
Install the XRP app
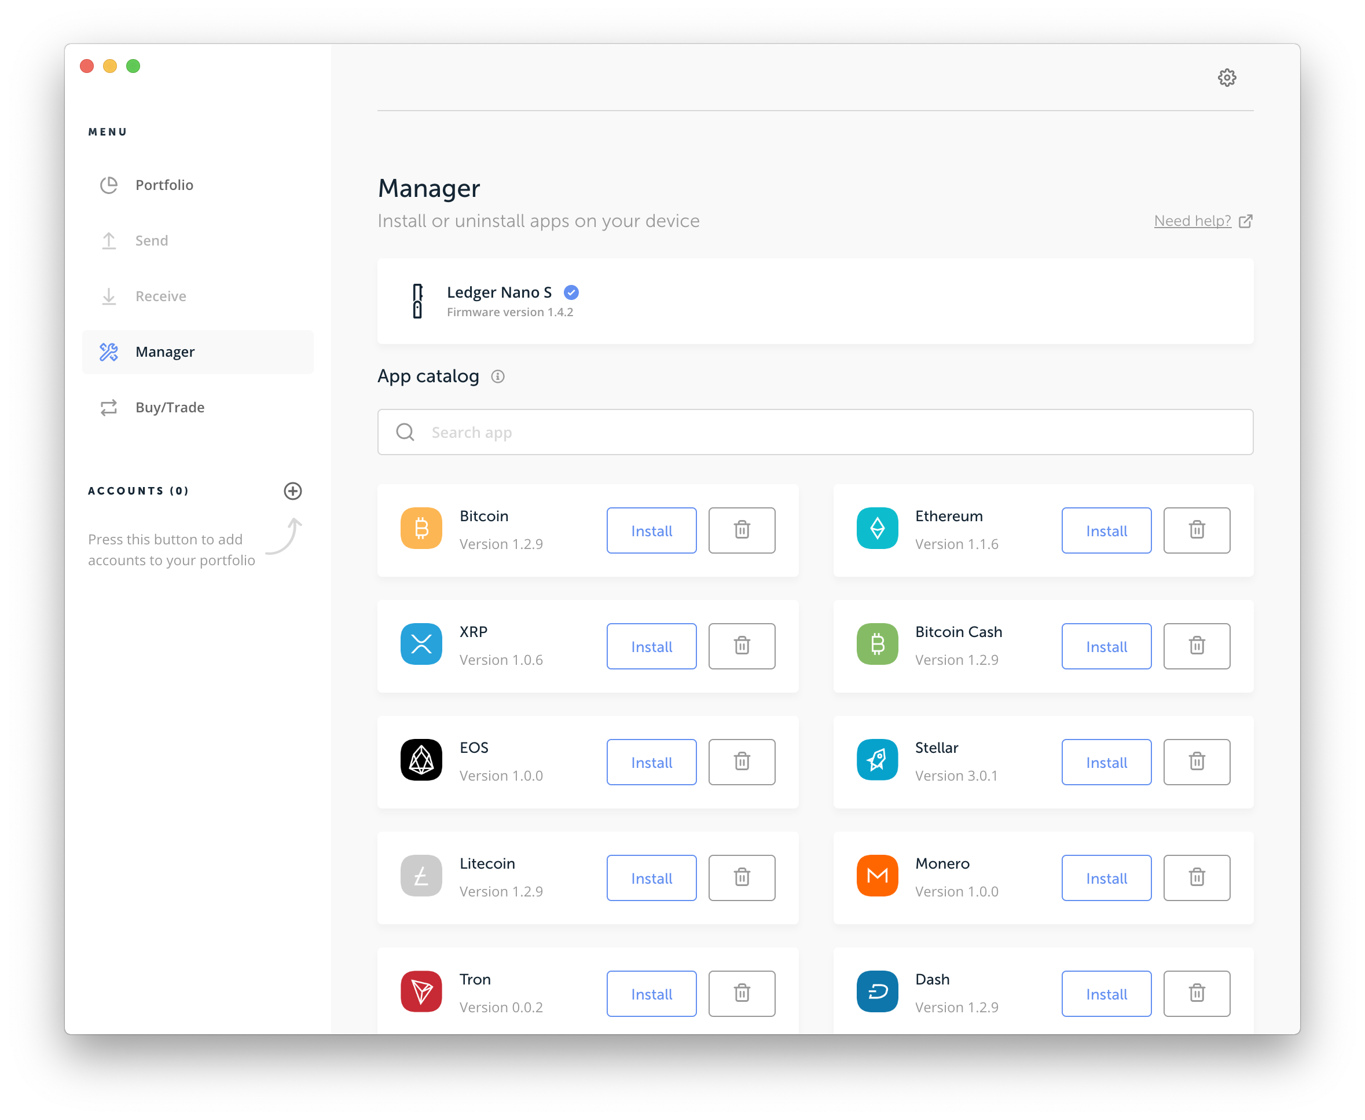click(x=651, y=646)
